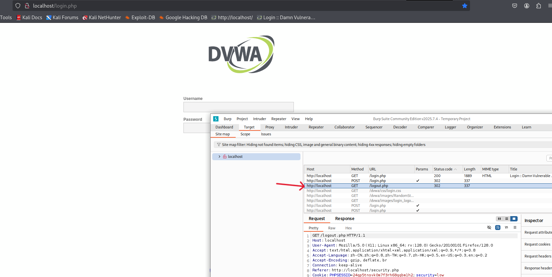This screenshot has width=552, height=277.
Task: Switch to the Collaborator tab
Action: click(344, 127)
